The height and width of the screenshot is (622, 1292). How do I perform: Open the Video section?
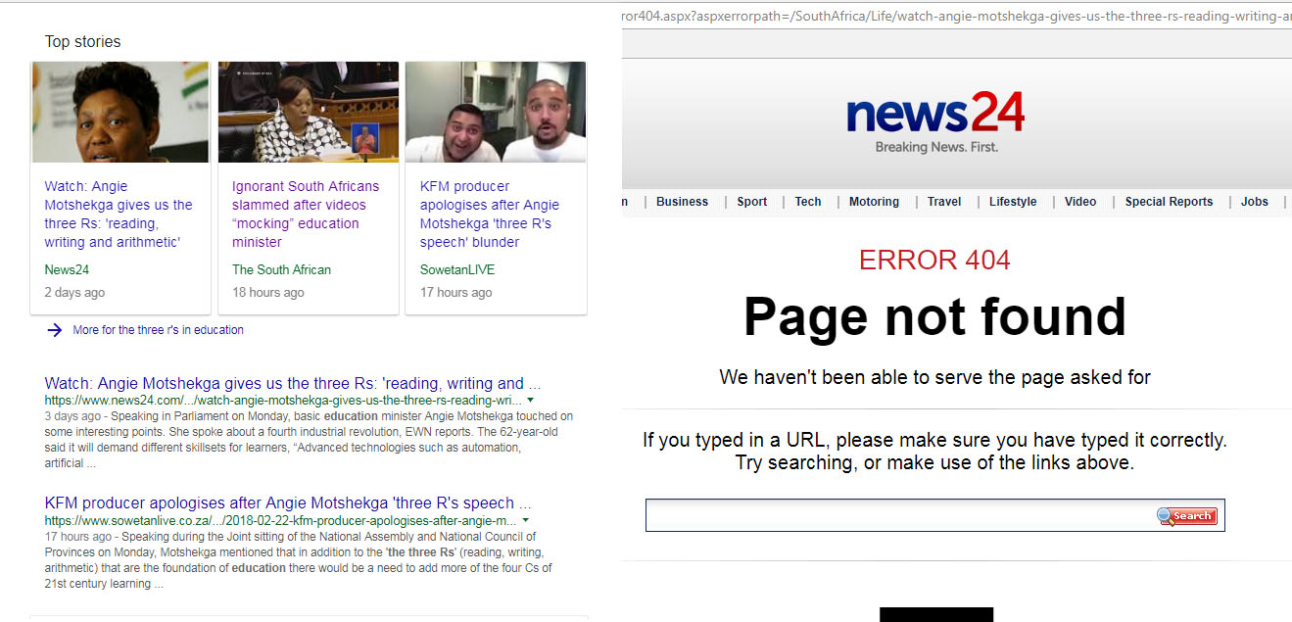tap(1080, 202)
